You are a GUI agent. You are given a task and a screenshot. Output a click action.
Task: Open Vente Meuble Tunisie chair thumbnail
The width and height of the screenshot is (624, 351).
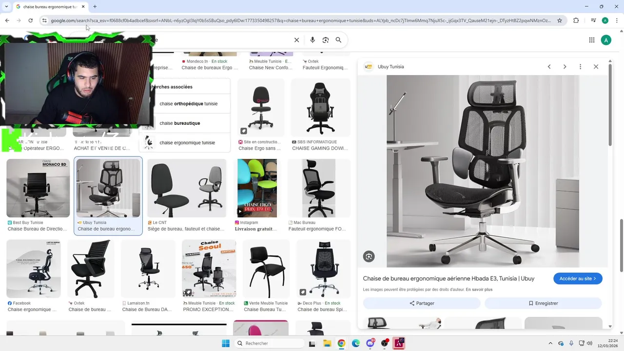click(x=266, y=269)
